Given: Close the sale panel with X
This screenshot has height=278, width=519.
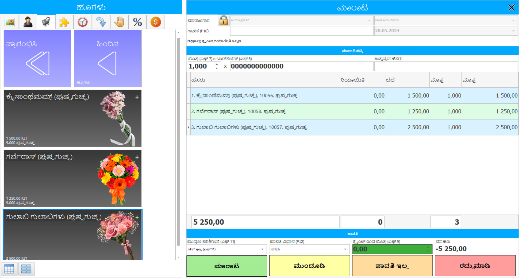Looking at the screenshot, I should pos(511,7).
